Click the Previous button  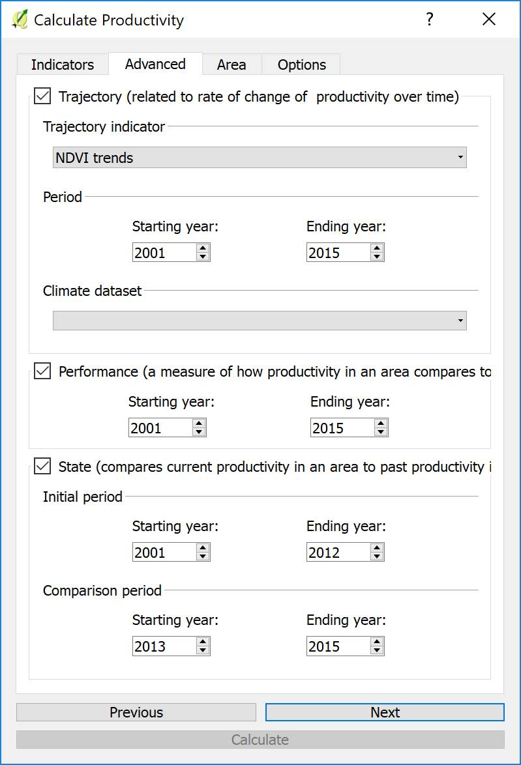click(x=136, y=712)
